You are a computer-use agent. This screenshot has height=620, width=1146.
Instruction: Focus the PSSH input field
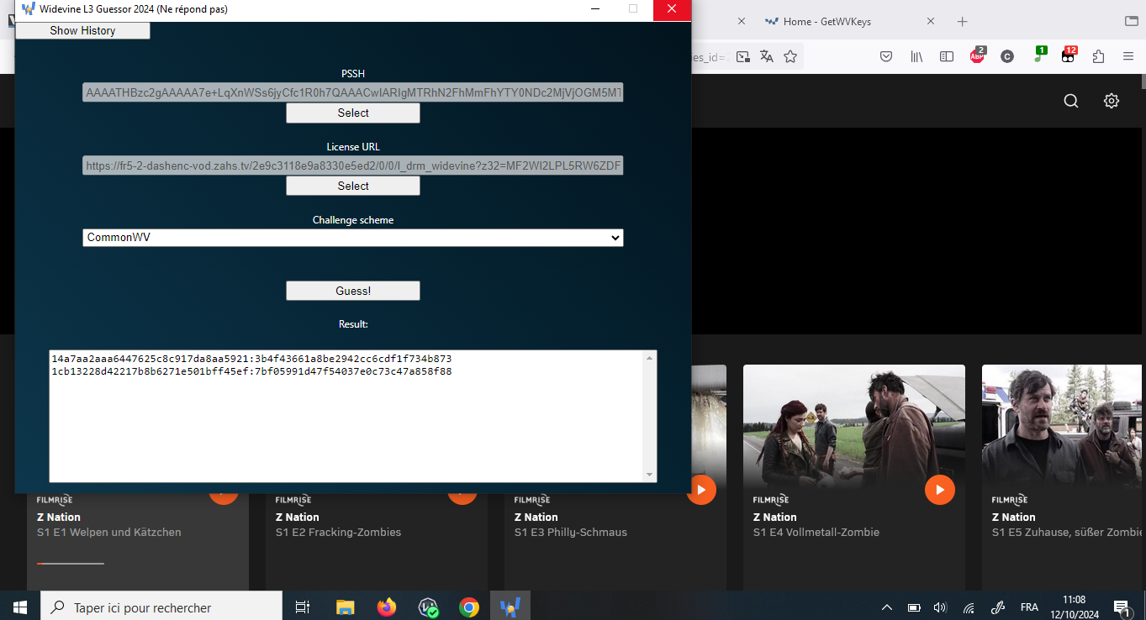click(353, 92)
